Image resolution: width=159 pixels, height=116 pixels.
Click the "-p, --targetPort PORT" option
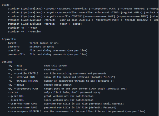pos(23,89)
